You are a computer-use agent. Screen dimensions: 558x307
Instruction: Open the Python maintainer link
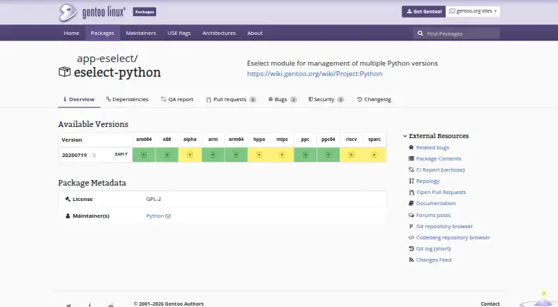[155, 216]
